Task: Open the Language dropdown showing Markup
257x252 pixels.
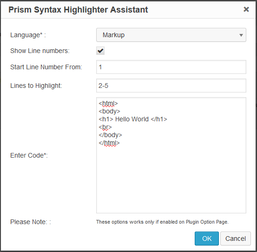Action: point(171,35)
